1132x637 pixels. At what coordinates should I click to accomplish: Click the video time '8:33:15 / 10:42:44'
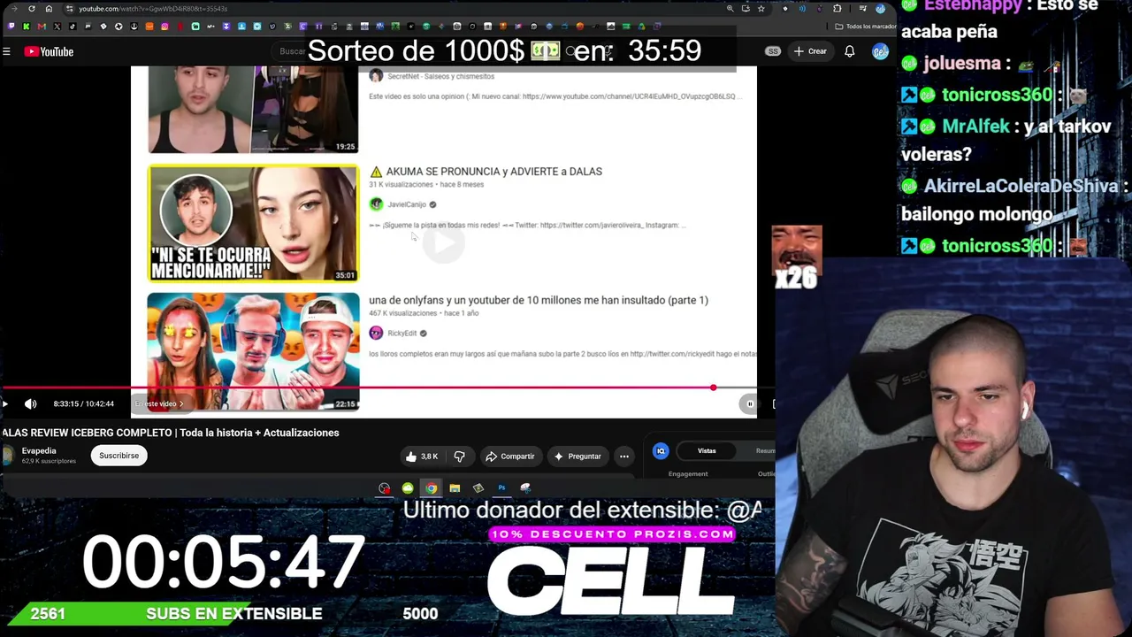click(83, 404)
